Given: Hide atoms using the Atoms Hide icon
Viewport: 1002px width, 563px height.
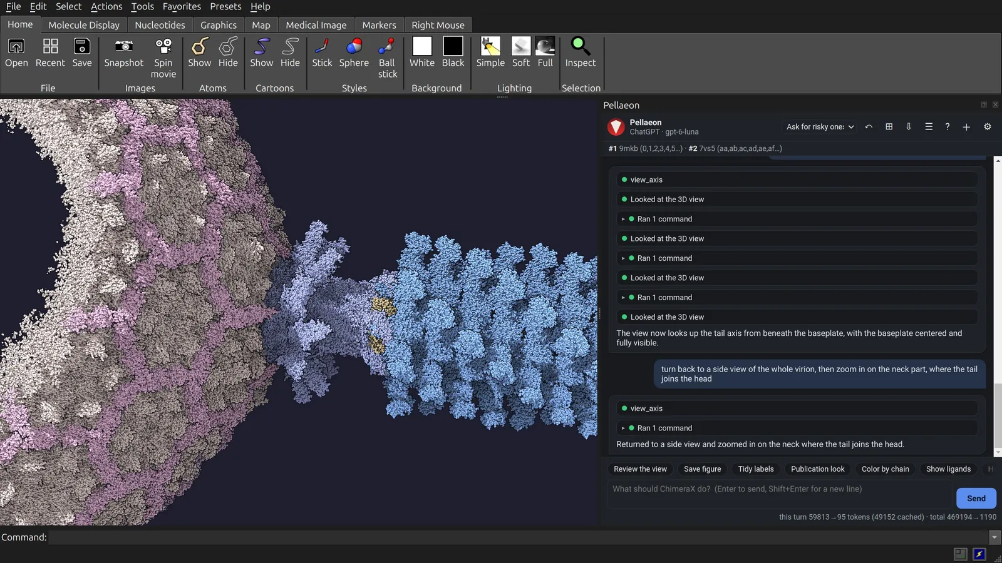Looking at the screenshot, I should pyautogui.click(x=228, y=53).
